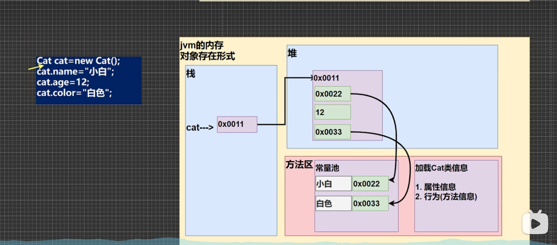Screen dimensions: 557x245
Task: Select the '2. 行为(方法信息)' text
Action: [x=446, y=197]
